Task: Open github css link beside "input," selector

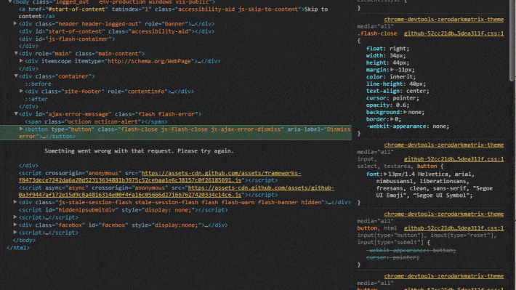Action: [453, 159]
